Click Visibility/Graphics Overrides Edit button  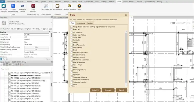tap(36, 47)
